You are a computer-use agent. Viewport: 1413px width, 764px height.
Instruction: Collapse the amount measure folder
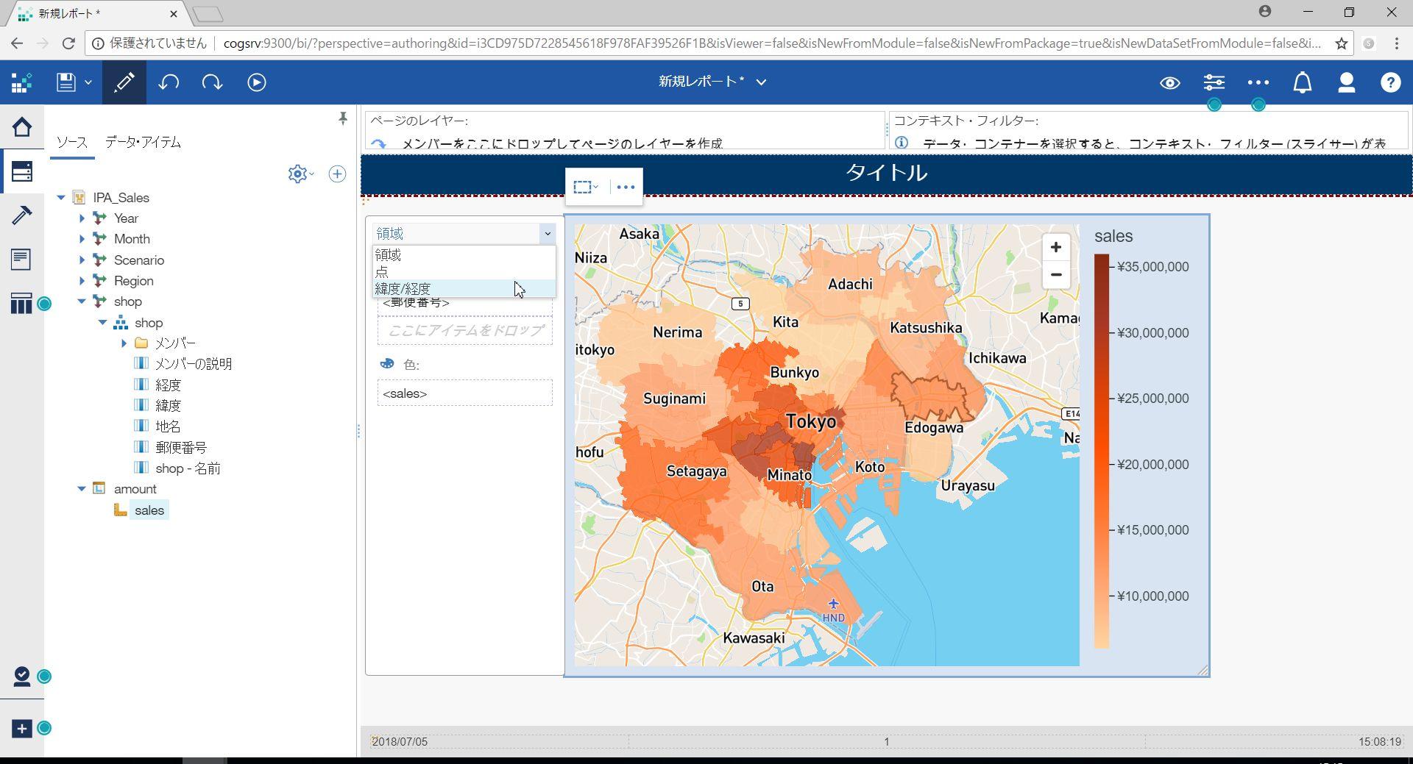pos(82,489)
